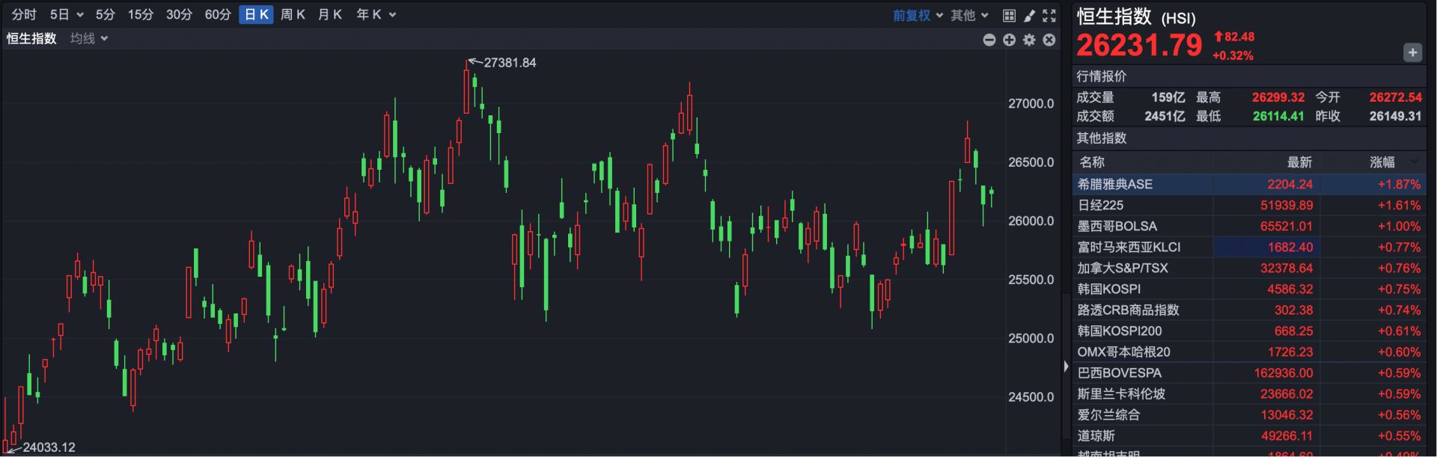Collapse the right side panel arrow
Image resolution: width=1437 pixels, height=457 pixels.
1066,366
